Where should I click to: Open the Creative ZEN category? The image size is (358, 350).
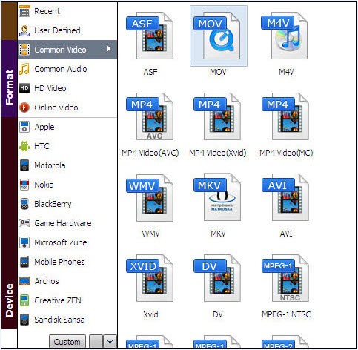pos(67,300)
